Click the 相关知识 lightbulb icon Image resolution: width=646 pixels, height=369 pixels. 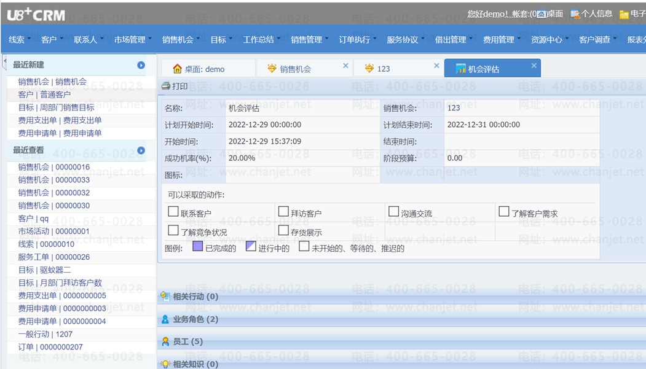point(165,363)
